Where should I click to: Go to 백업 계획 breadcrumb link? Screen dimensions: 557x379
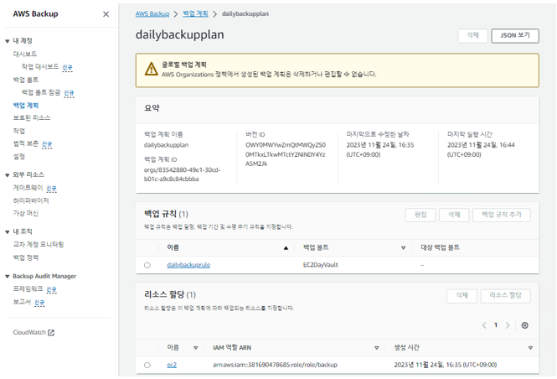195,14
